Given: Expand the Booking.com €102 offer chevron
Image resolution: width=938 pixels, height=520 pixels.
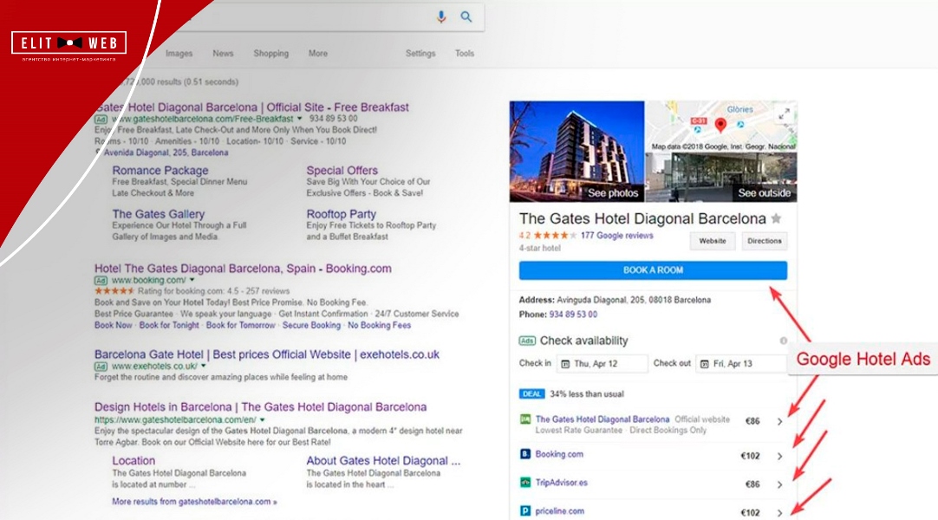Looking at the screenshot, I should 779,456.
